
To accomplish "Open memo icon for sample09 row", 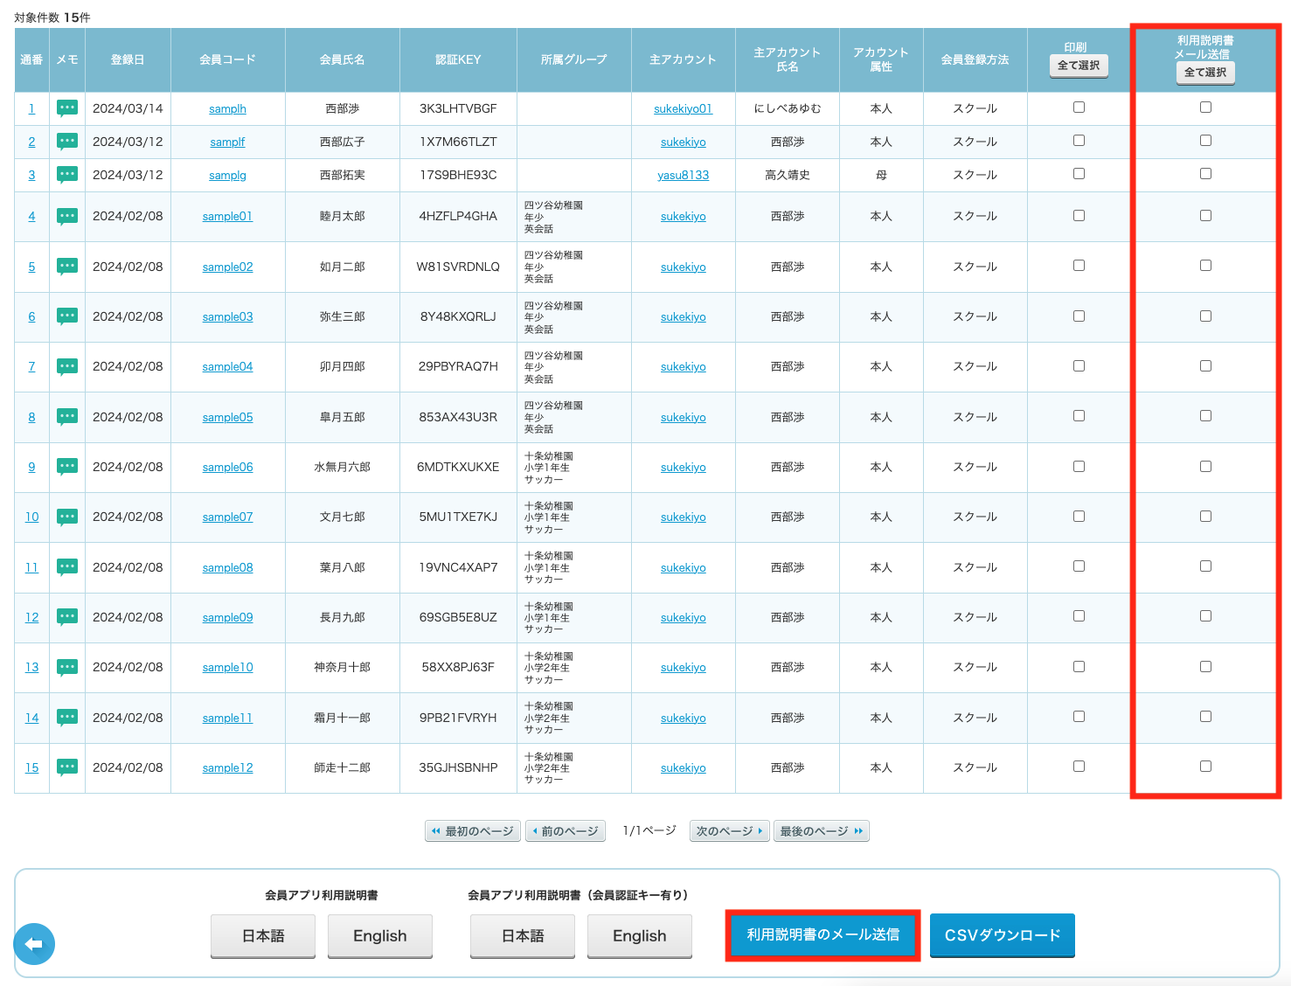I will coord(67,617).
